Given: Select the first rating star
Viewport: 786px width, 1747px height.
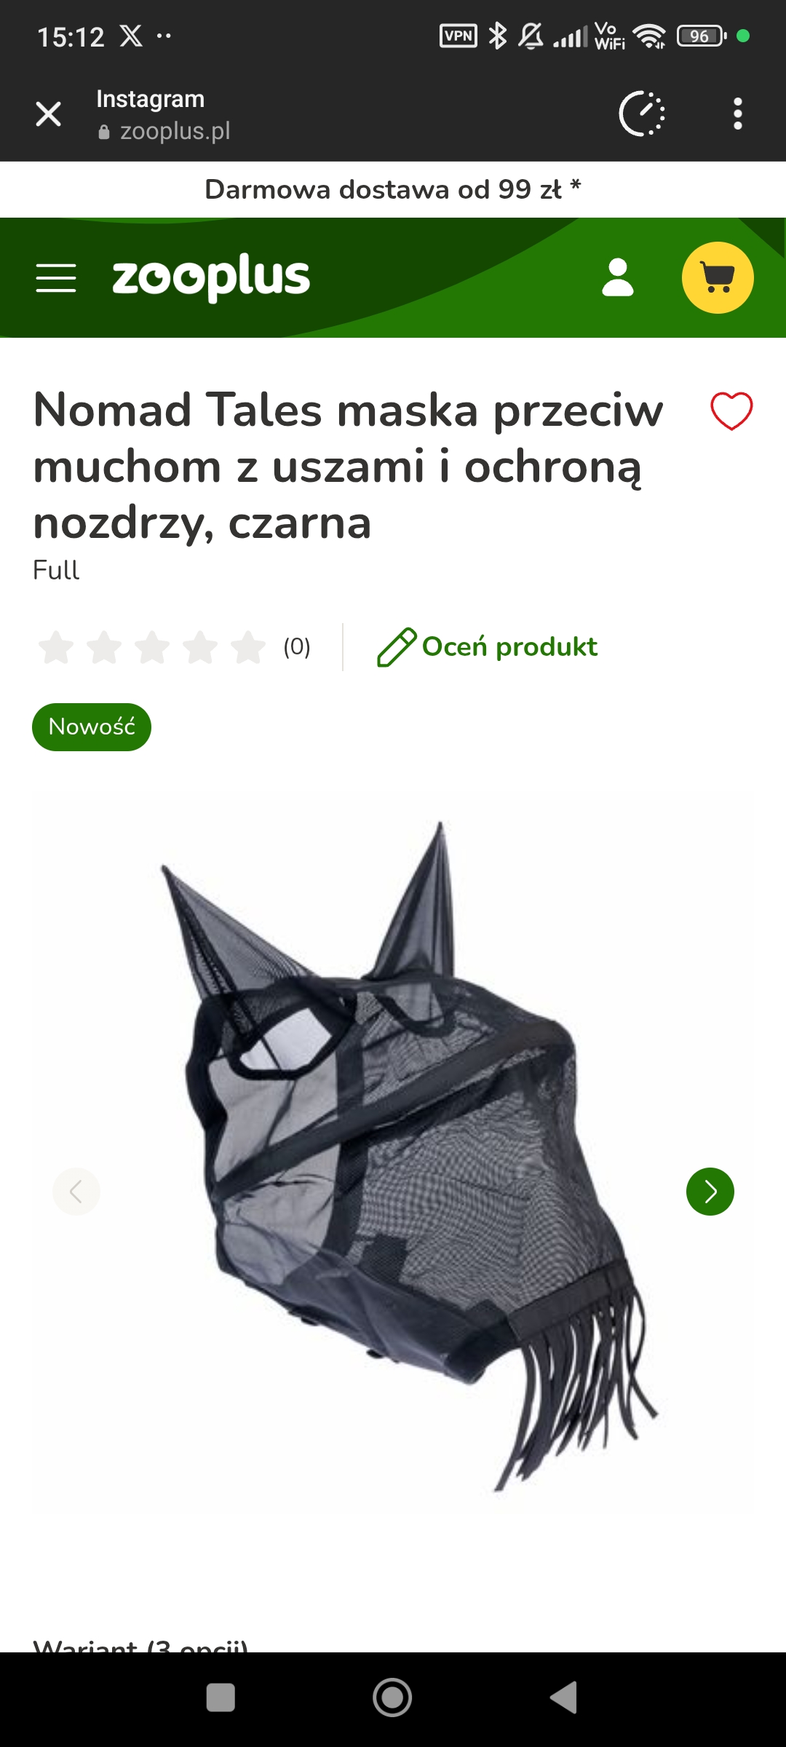Looking at the screenshot, I should 56,647.
